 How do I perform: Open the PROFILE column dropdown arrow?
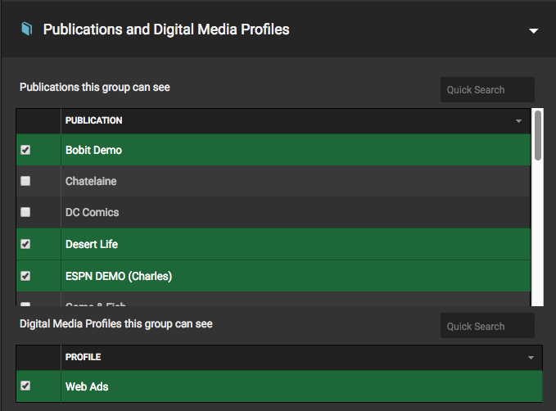[531, 358]
